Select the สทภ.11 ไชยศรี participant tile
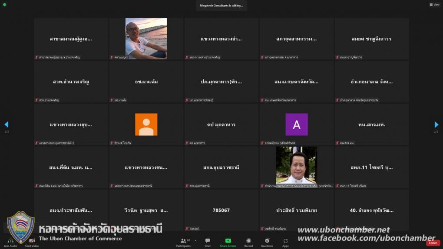Viewport: 443px width, 249px height. coord(371,167)
